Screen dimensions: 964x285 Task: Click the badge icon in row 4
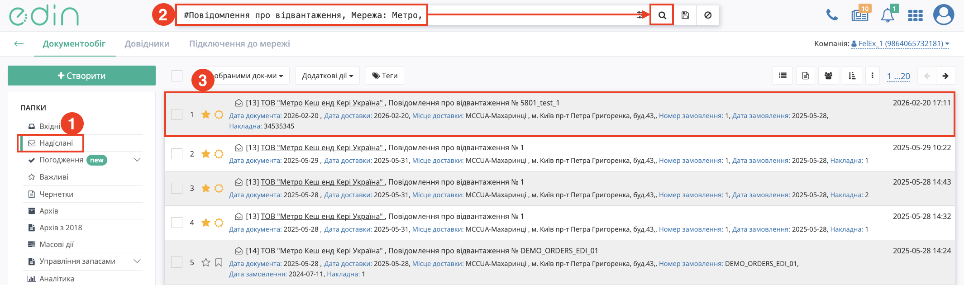(x=219, y=223)
